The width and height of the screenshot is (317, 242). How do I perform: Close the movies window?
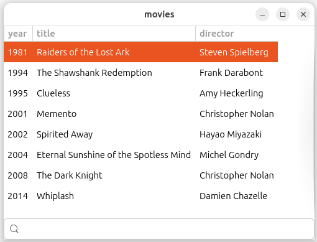click(x=303, y=14)
